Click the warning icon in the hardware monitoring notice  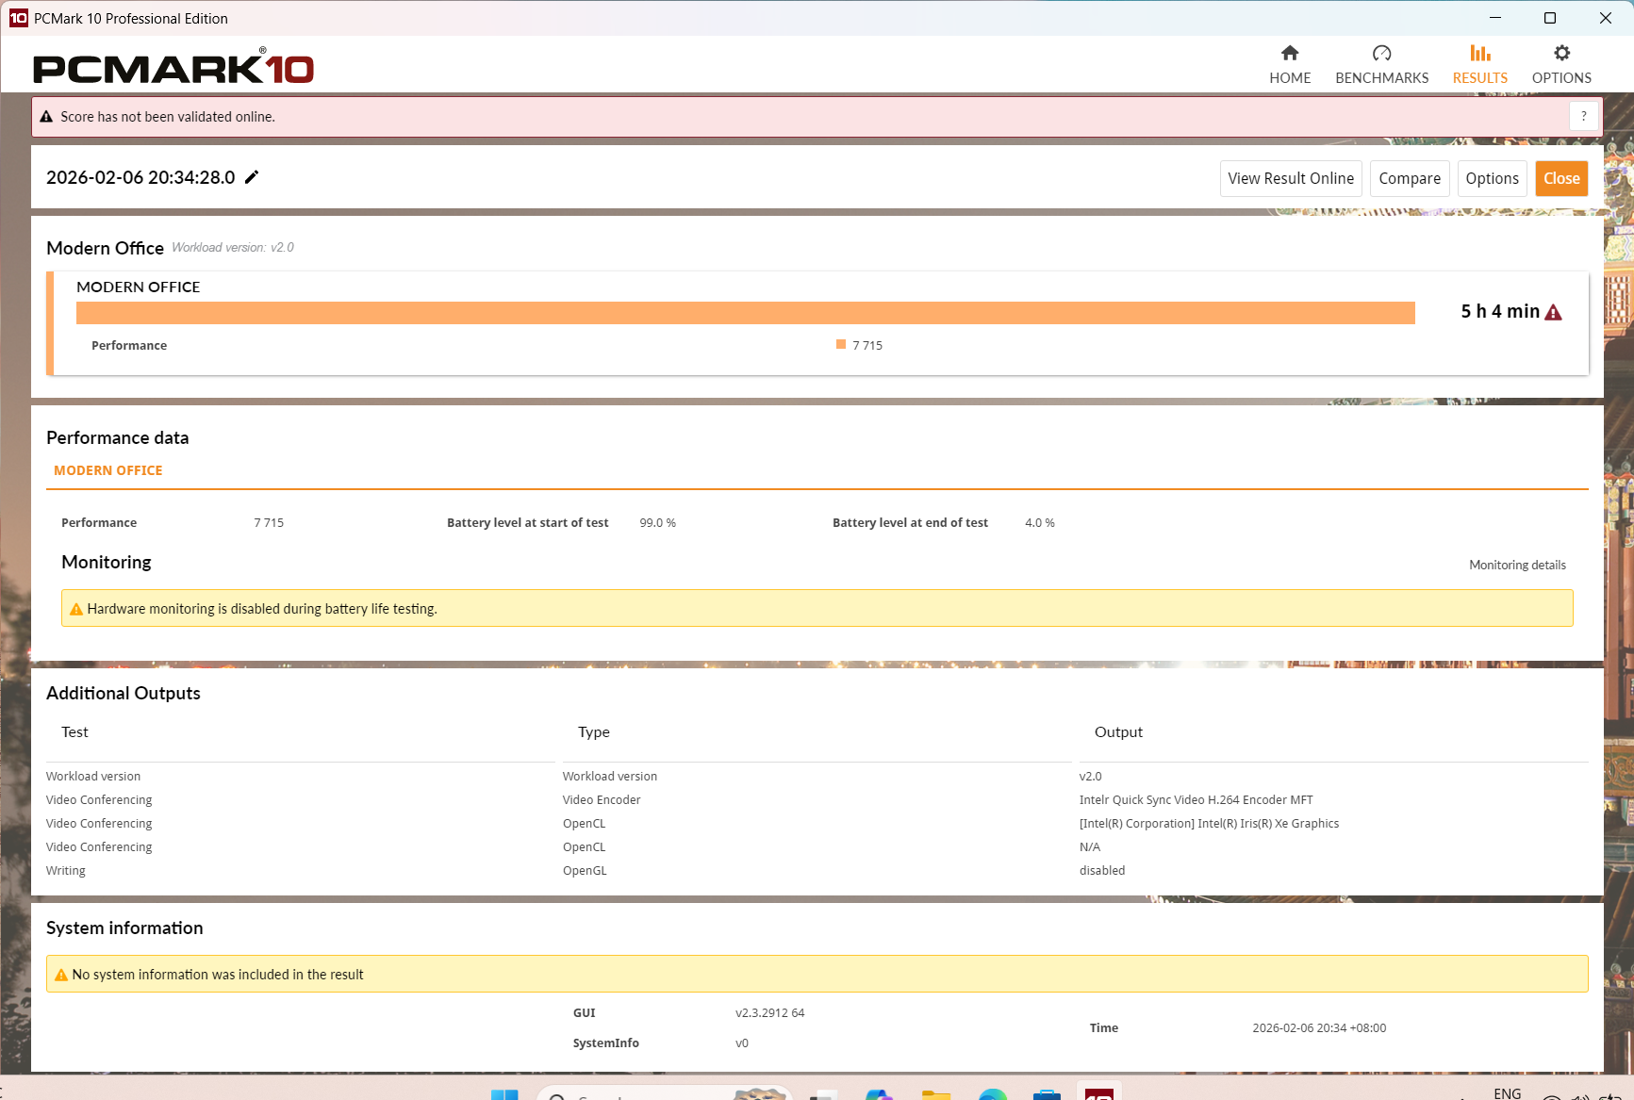76,609
